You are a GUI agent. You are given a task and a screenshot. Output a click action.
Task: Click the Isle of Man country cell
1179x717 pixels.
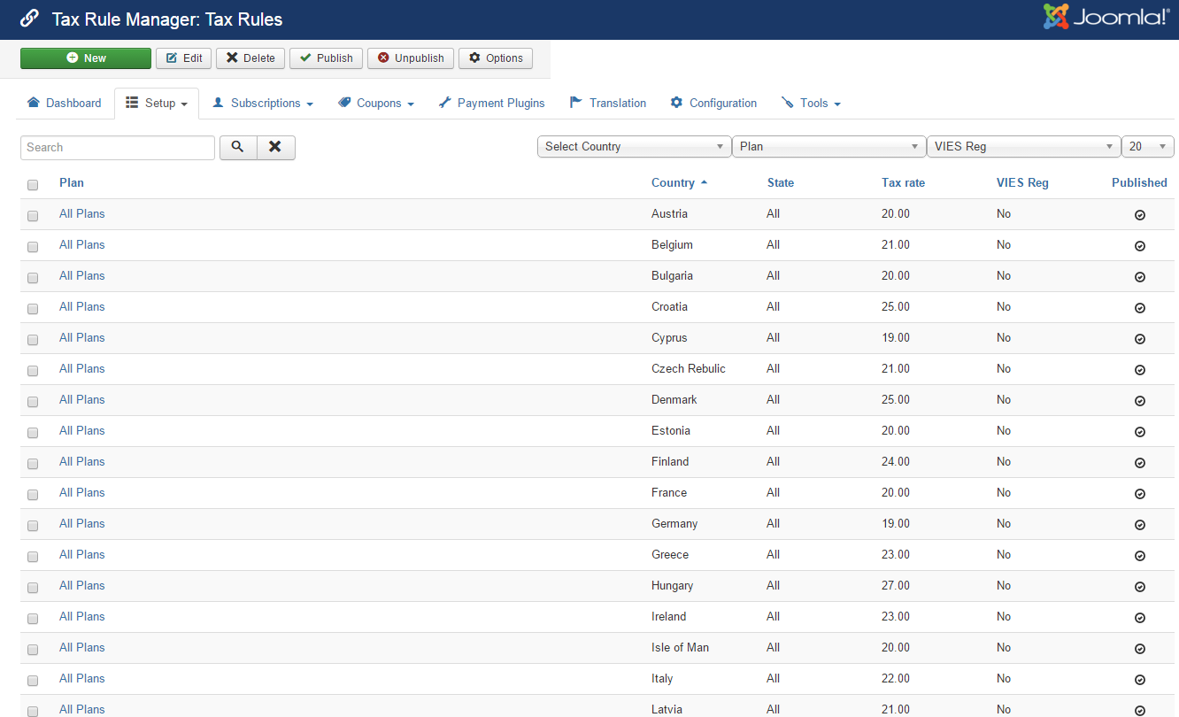pyautogui.click(x=680, y=648)
